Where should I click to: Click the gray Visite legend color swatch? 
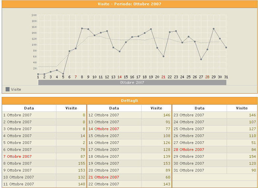pos(8,89)
